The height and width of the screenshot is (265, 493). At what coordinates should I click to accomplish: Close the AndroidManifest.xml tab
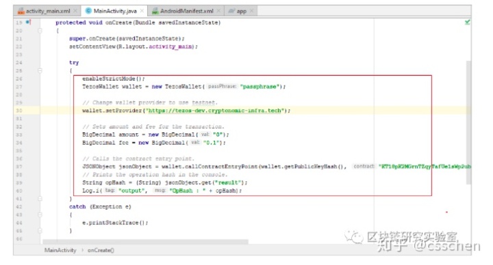218,11
